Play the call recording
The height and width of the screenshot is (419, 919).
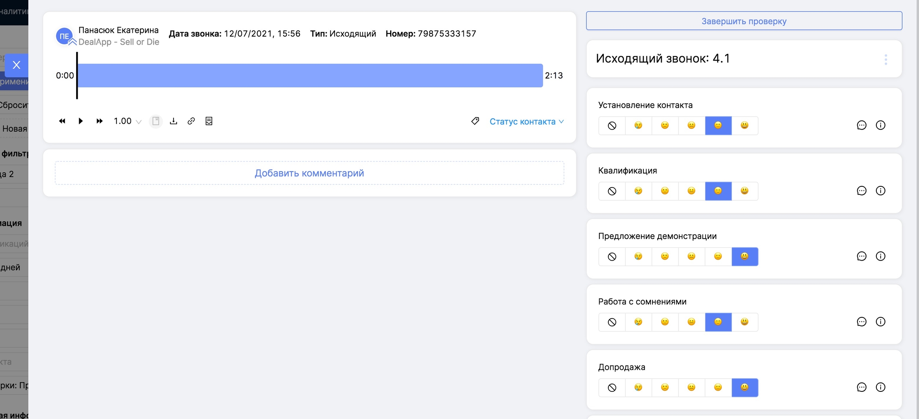pyautogui.click(x=81, y=121)
